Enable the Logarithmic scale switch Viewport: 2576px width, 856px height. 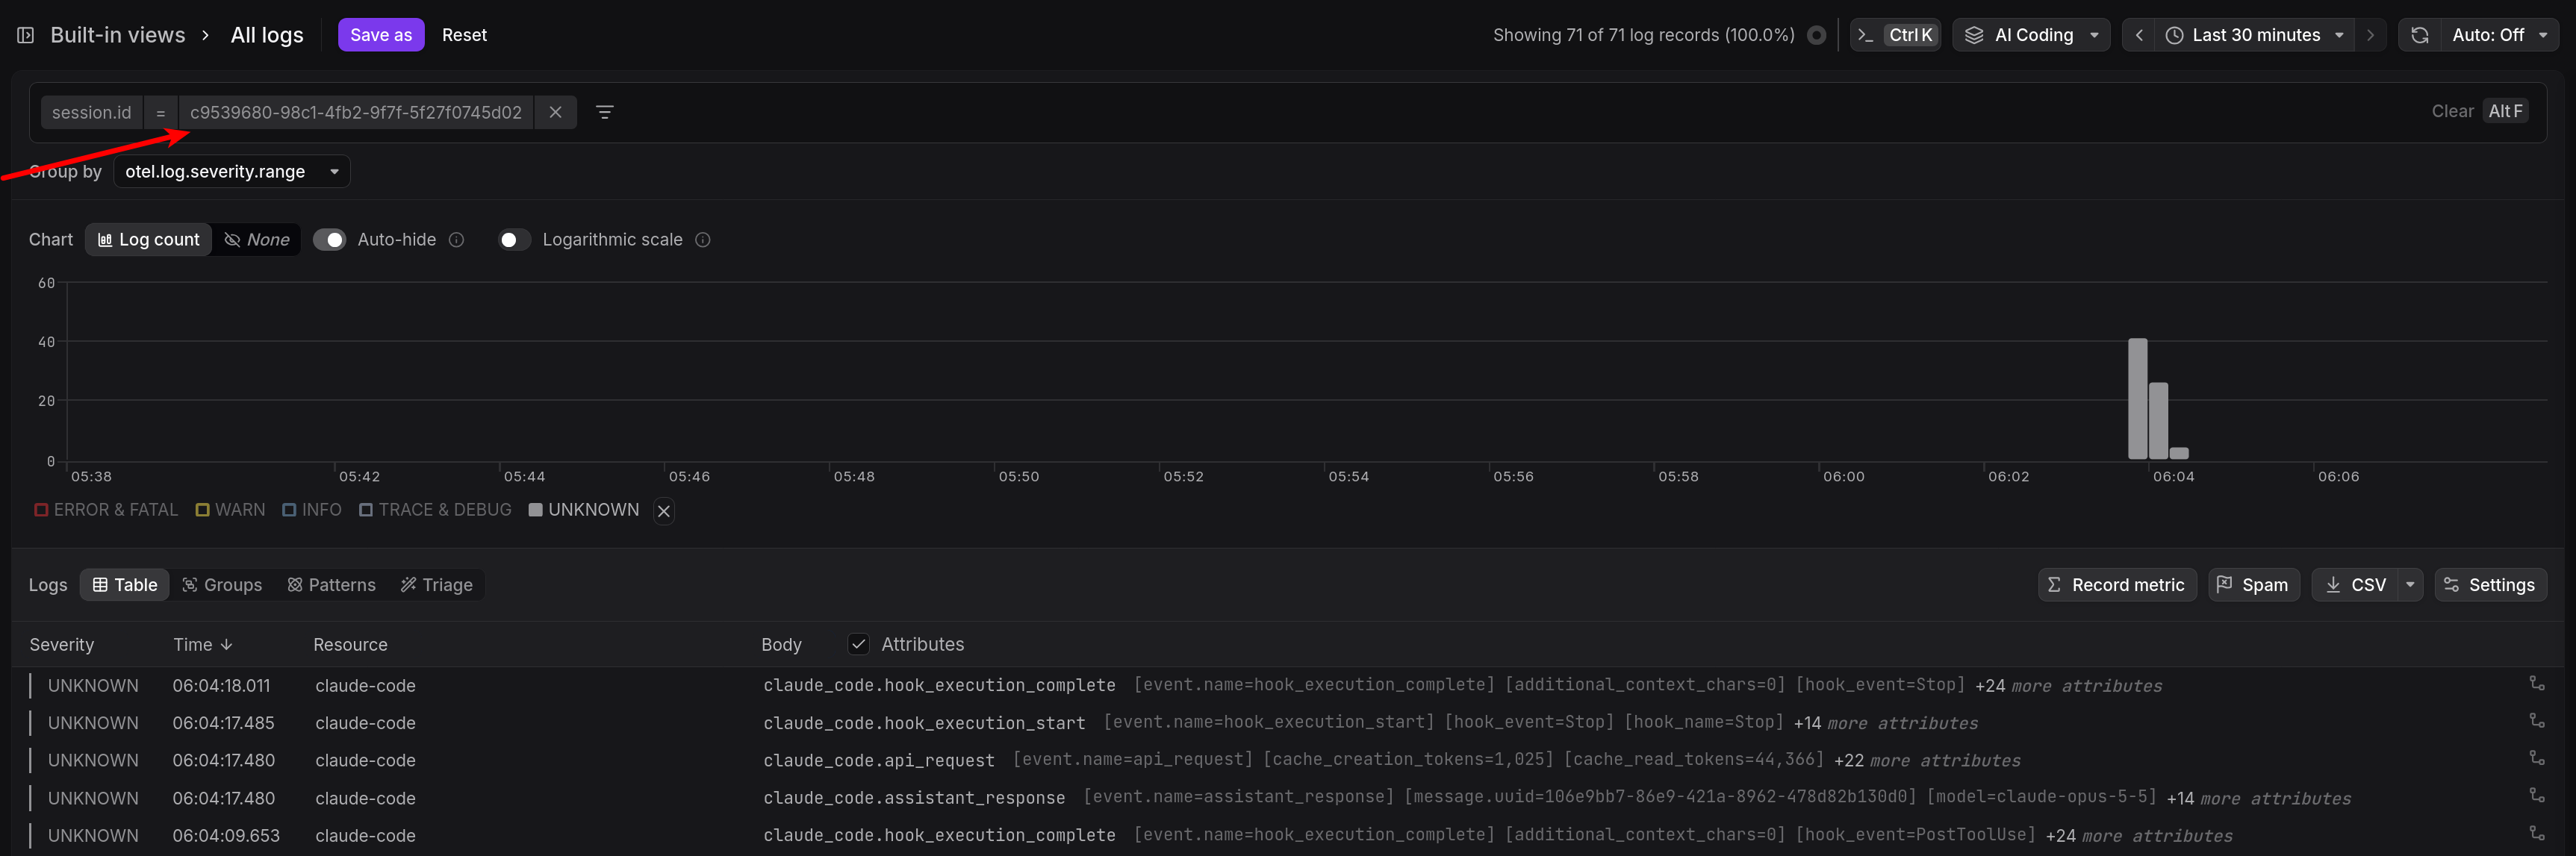[514, 240]
